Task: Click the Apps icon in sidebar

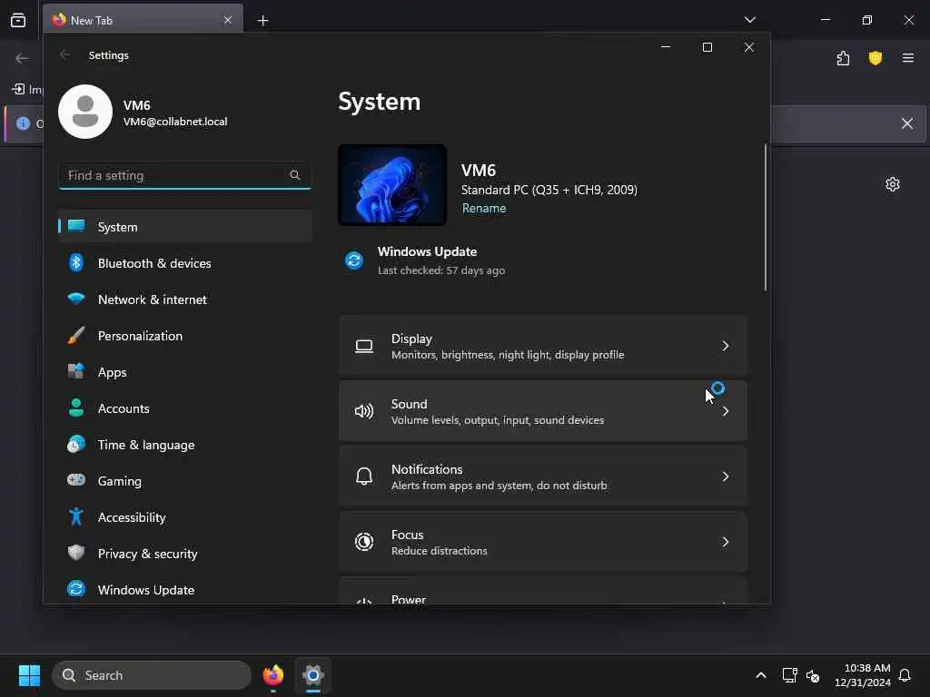Action: [x=76, y=371]
